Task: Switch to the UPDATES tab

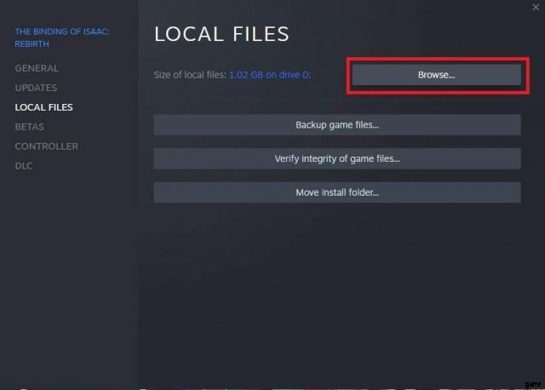Action: 36,88
